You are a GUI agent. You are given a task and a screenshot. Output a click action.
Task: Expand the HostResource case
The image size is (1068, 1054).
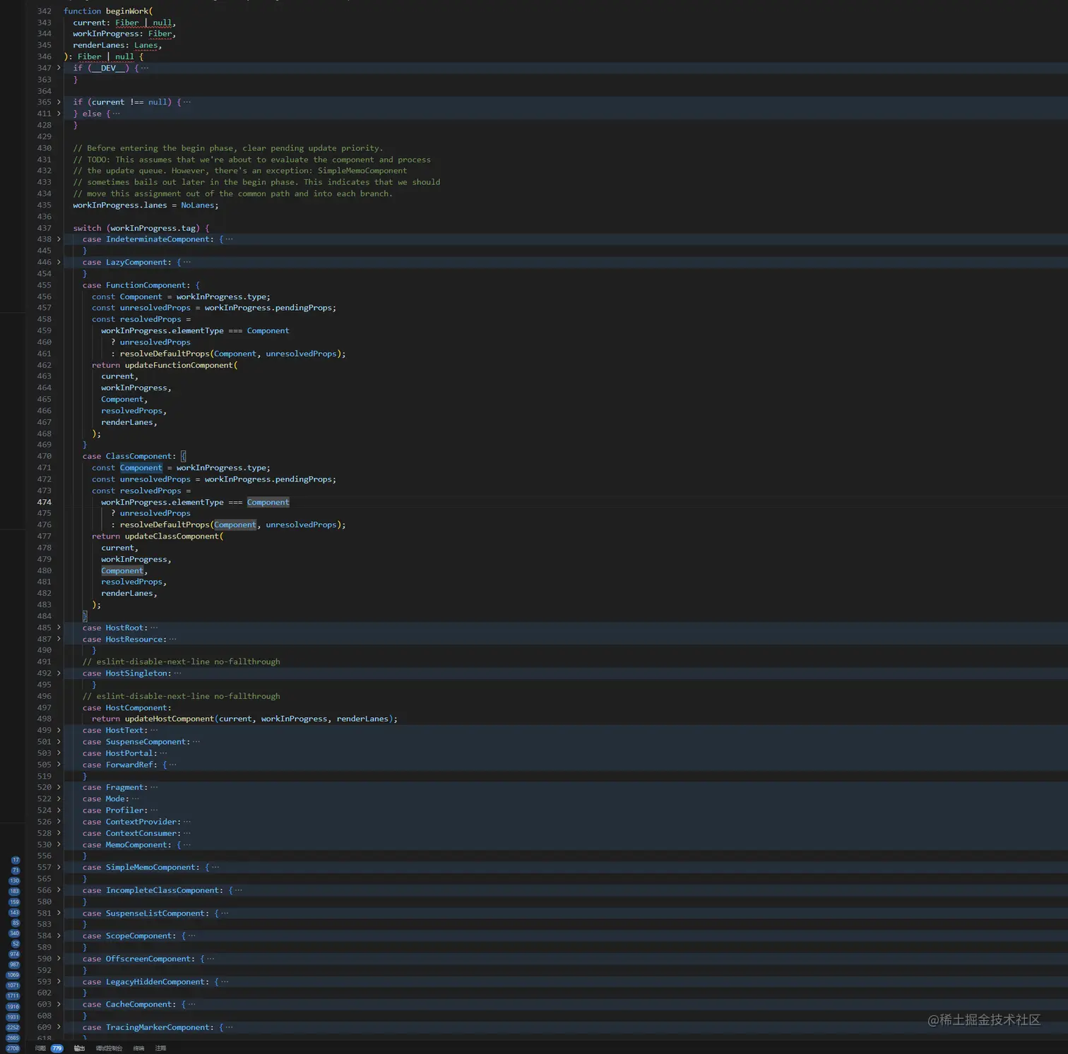click(x=59, y=639)
